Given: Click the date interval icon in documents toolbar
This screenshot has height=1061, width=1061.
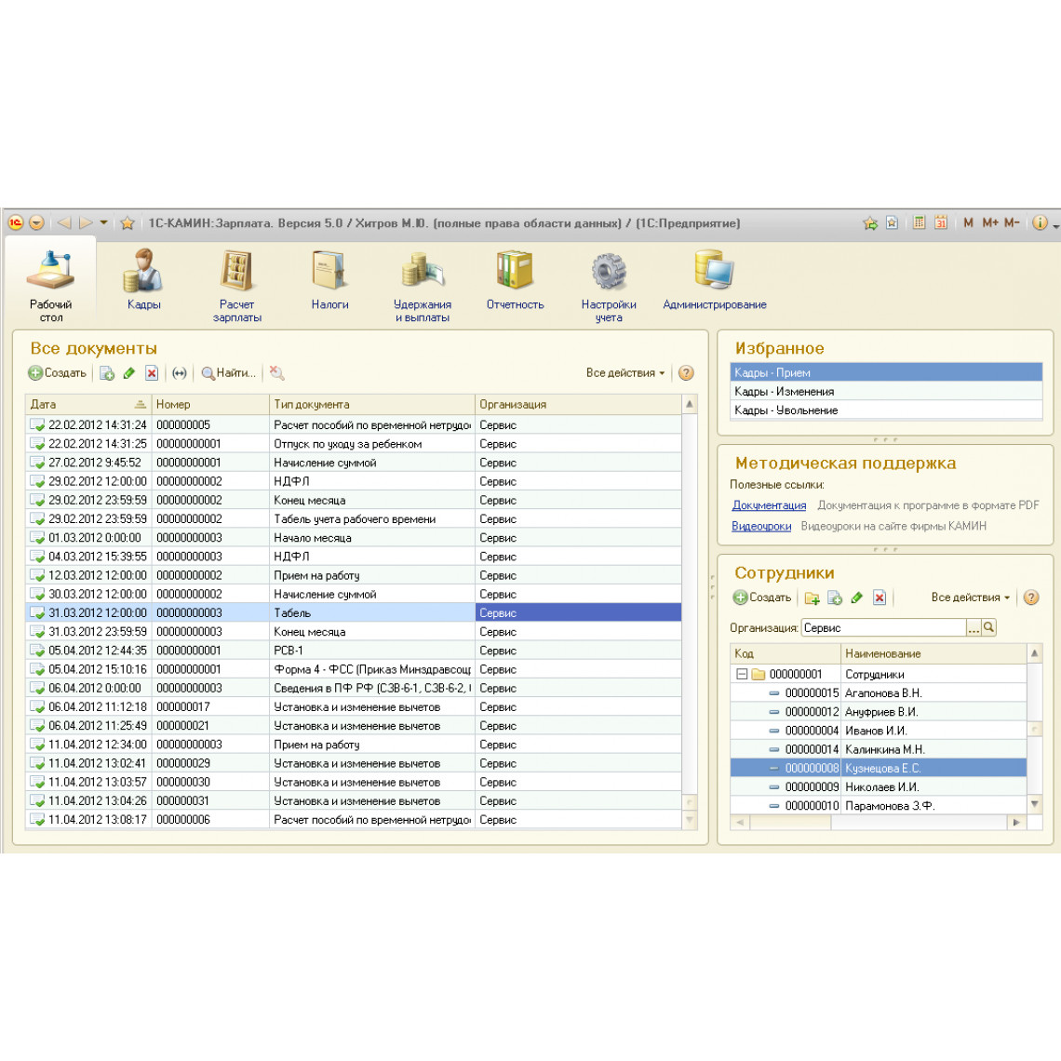Looking at the screenshot, I should click(x=180, y=373).
